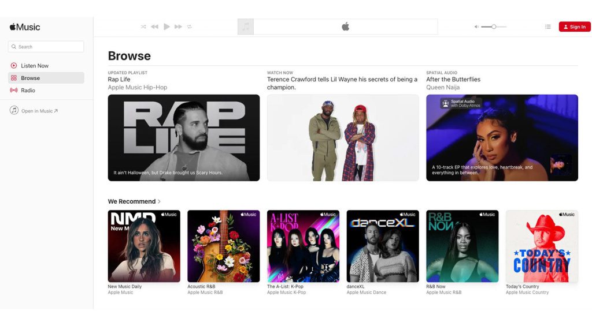Click the Sign In button
Screen dimensions: 592x326
click(575, 27)
